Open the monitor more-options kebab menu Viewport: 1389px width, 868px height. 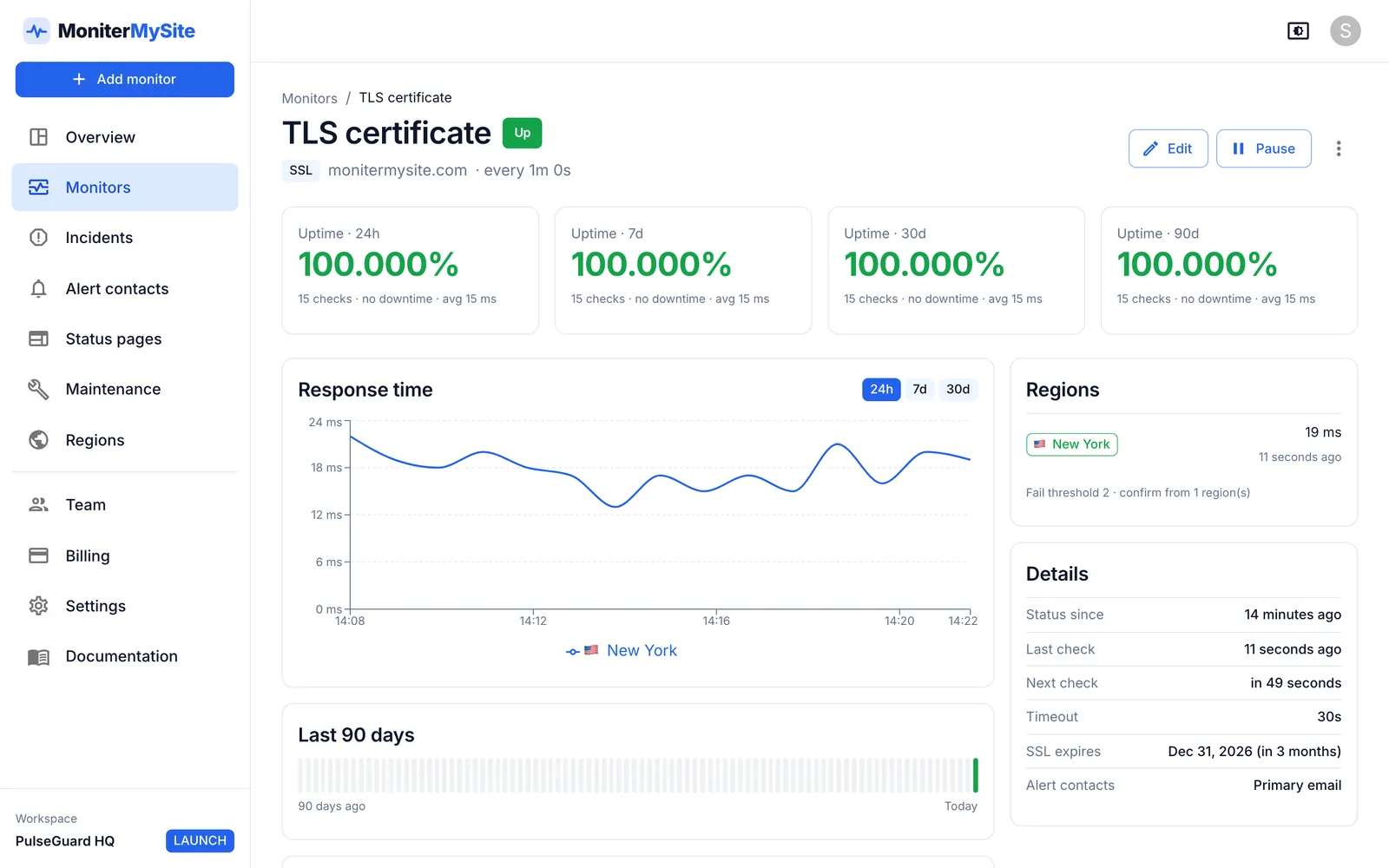pos(1339,148)
